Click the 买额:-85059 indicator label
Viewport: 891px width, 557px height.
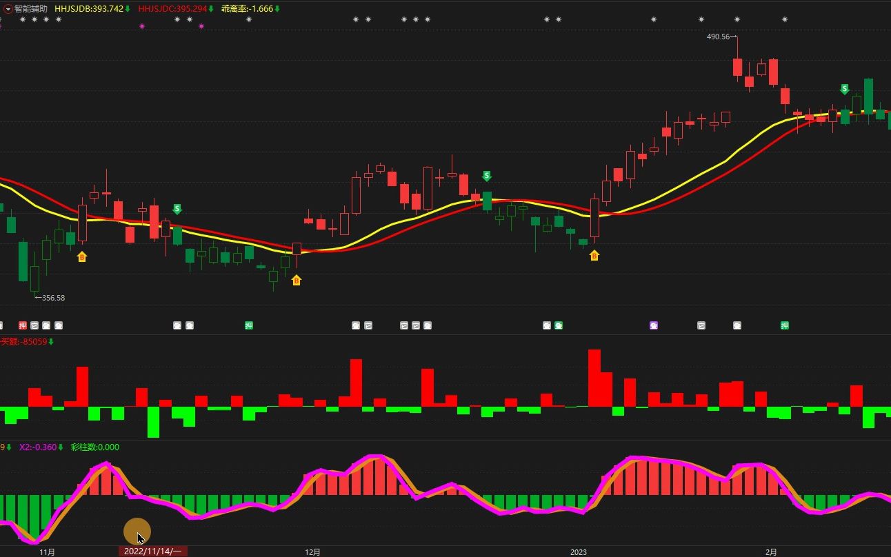tap(23, 341)
